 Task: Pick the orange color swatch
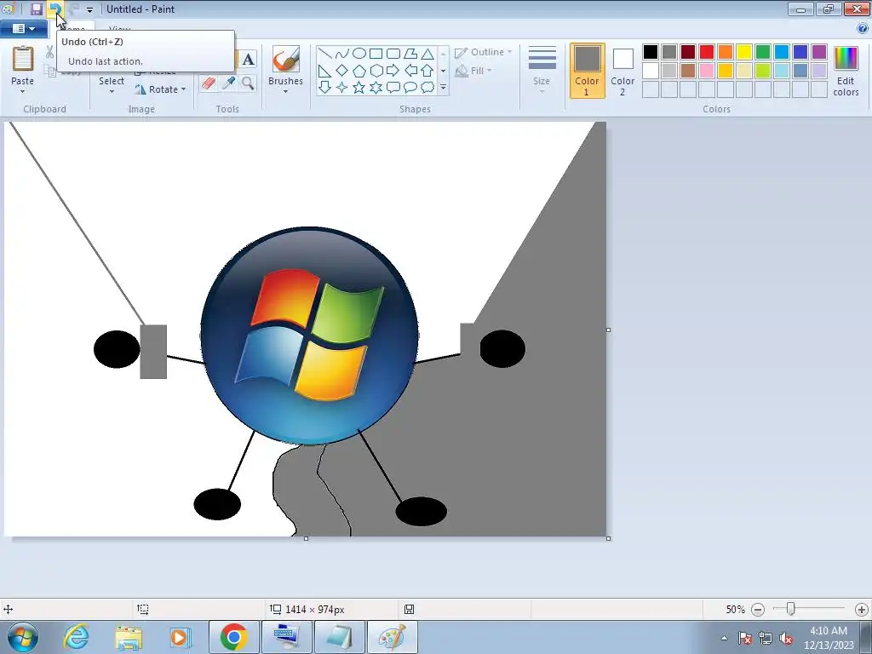726,52
